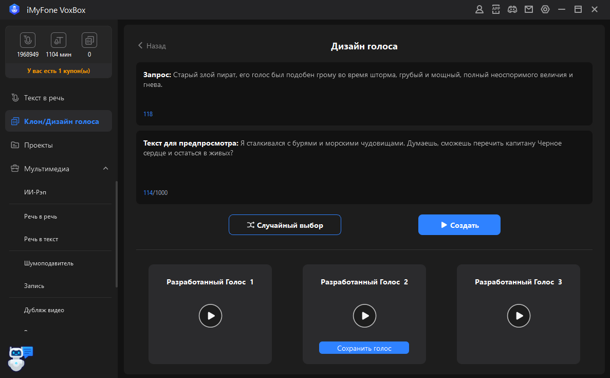Select the Разработанный Голос 3 card title
Viewport: 610px width, 378px height.
[x=518, y=282]
